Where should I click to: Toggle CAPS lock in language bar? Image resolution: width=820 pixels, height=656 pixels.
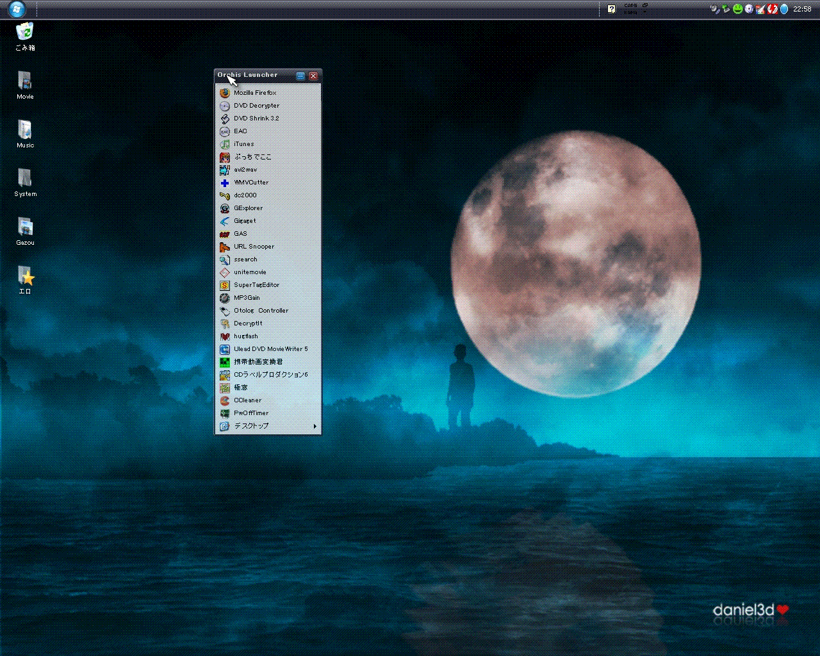coord(630,6)
